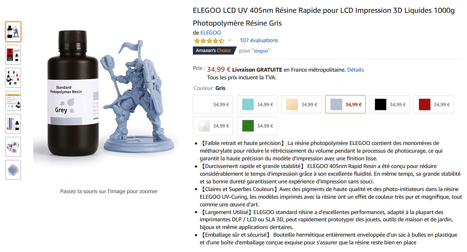Click the main grey resin product image
The width and height of the screenshot is (467, 252).
coord(109,98)
